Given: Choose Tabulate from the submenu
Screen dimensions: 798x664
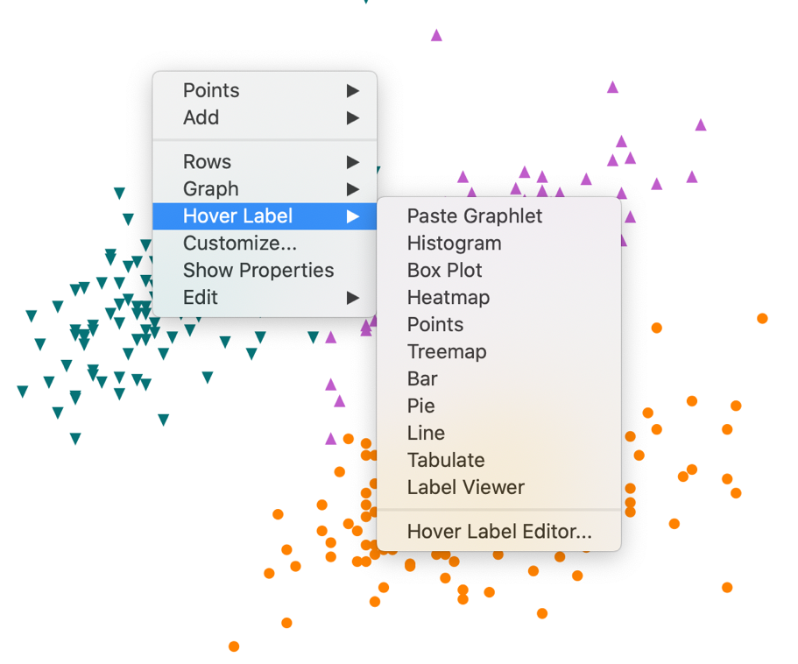Looking at the screenshot, I should click(x=446, y=461).
